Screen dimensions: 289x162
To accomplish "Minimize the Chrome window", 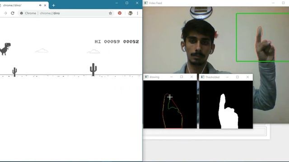I will pyautogui.click(x=117, y=3).
